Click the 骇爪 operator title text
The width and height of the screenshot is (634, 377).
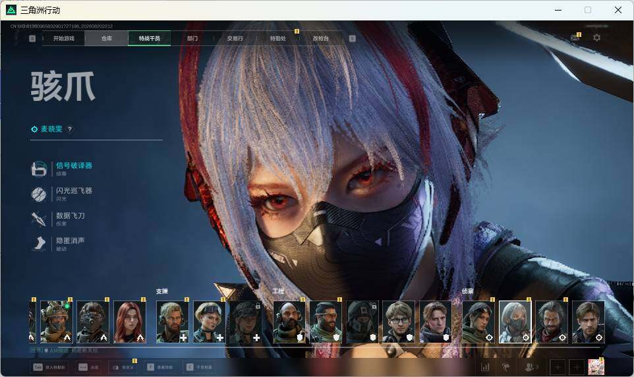pos(63,86)
